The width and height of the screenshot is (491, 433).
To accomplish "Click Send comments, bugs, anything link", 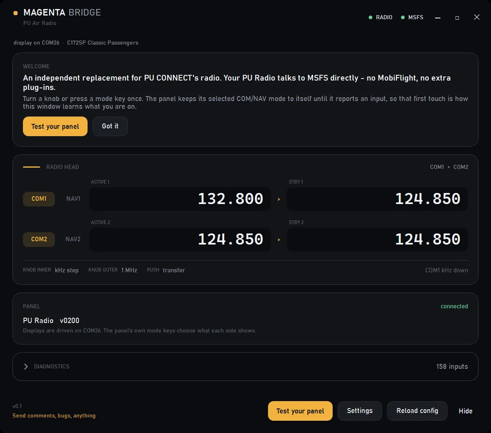I will [x=54, y=416].
